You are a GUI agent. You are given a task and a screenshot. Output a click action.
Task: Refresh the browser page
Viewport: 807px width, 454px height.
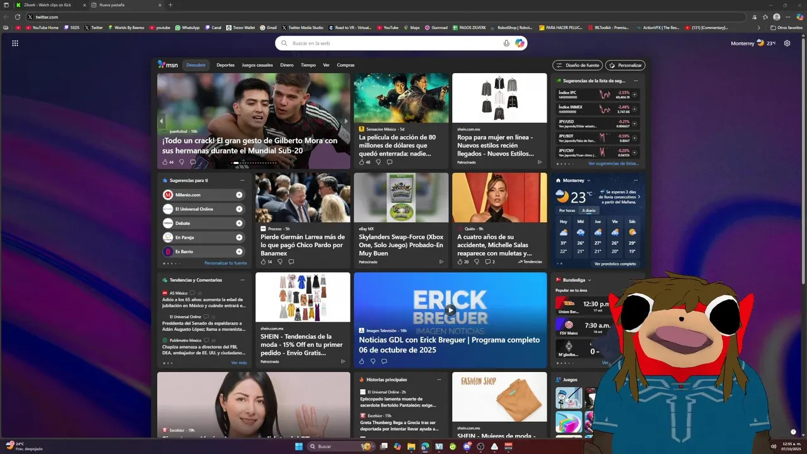18,17
